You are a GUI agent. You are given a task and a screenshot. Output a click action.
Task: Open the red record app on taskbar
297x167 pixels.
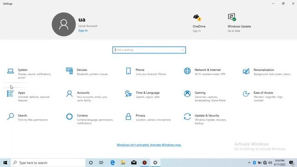point(144,163)
